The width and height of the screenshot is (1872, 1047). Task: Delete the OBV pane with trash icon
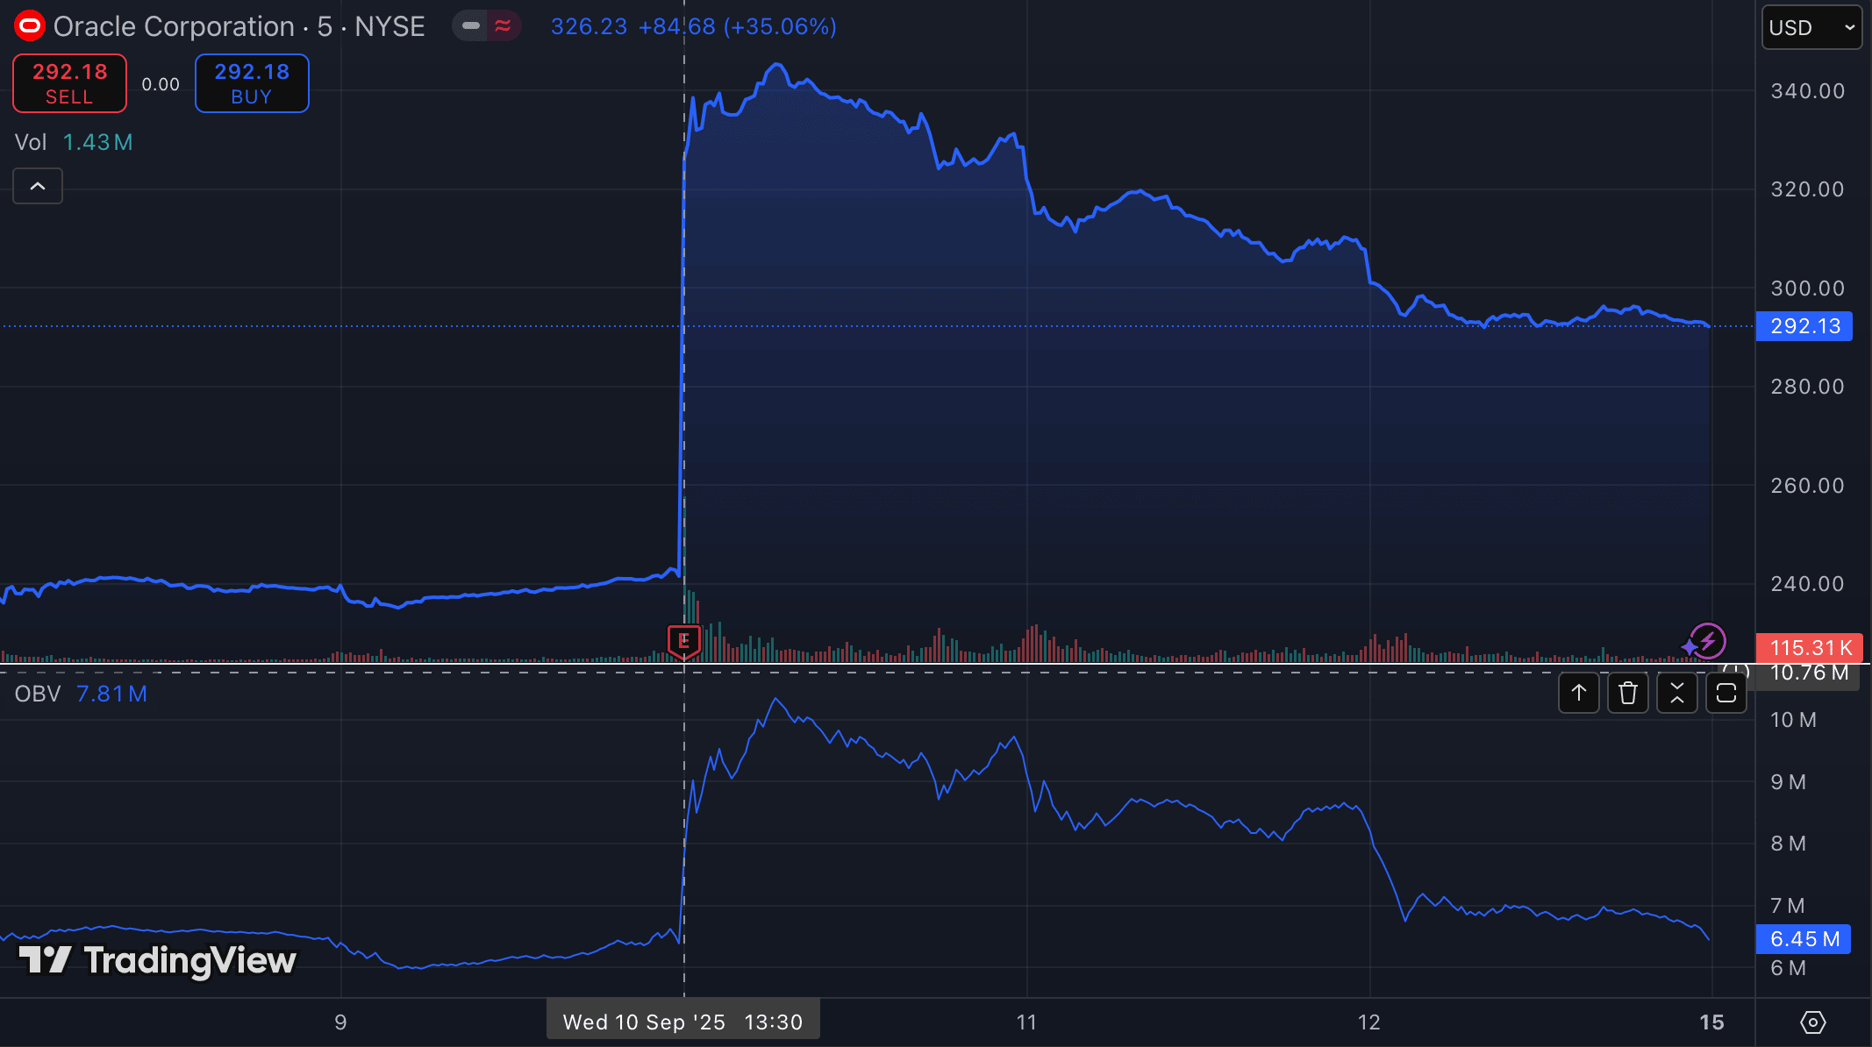1628,693
